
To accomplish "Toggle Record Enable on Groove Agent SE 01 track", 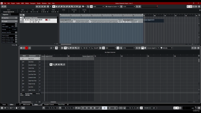I will (x=46, y=20).
